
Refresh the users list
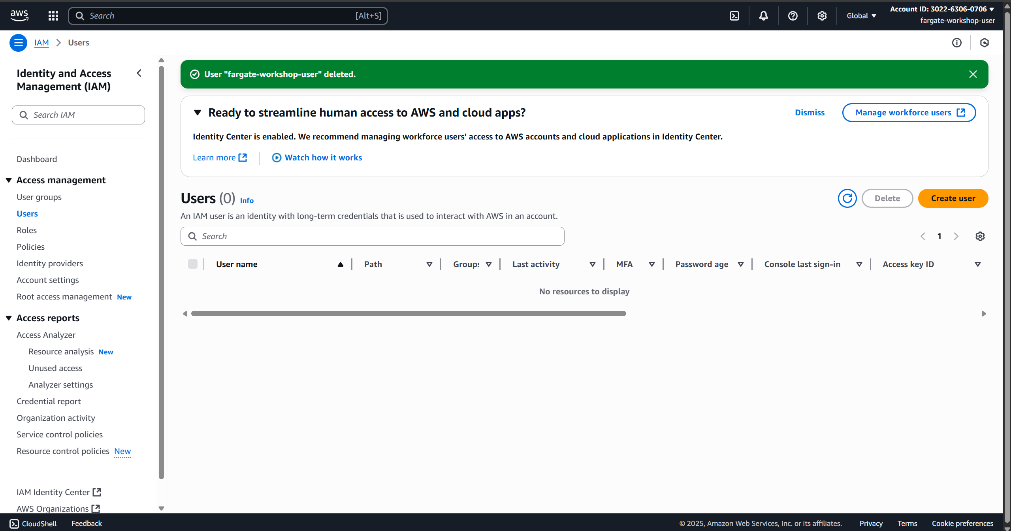coord(847,198)
